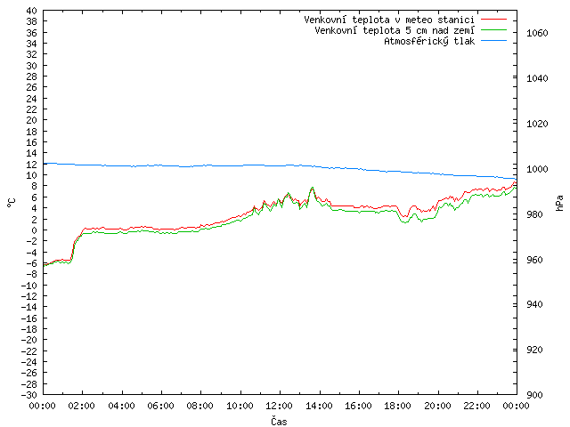The image size is (570, 427).
Task: Click legend text 'Venkovní teplota 5 cm nad zemí'
Action: coord(395,30)
